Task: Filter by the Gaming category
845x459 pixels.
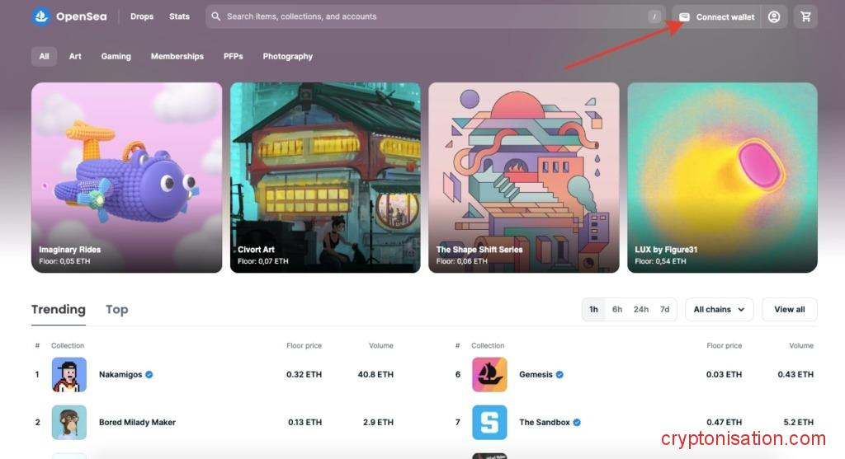Action: (116, 56)
